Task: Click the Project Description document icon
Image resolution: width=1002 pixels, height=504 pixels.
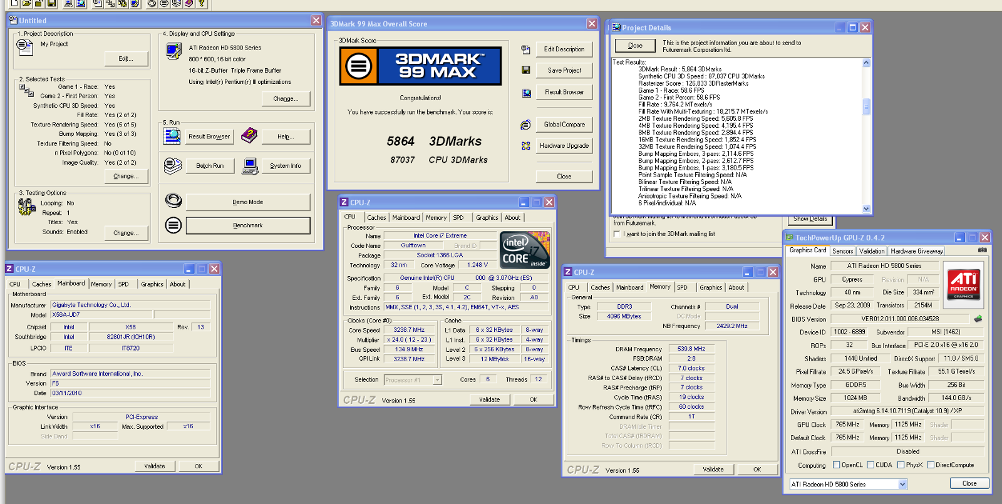Action: point(24,47)
